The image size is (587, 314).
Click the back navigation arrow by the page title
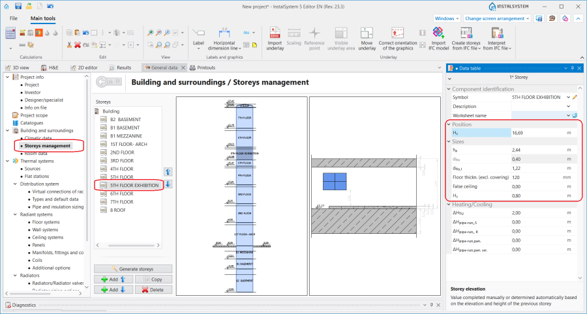click(x=102, y=82)
